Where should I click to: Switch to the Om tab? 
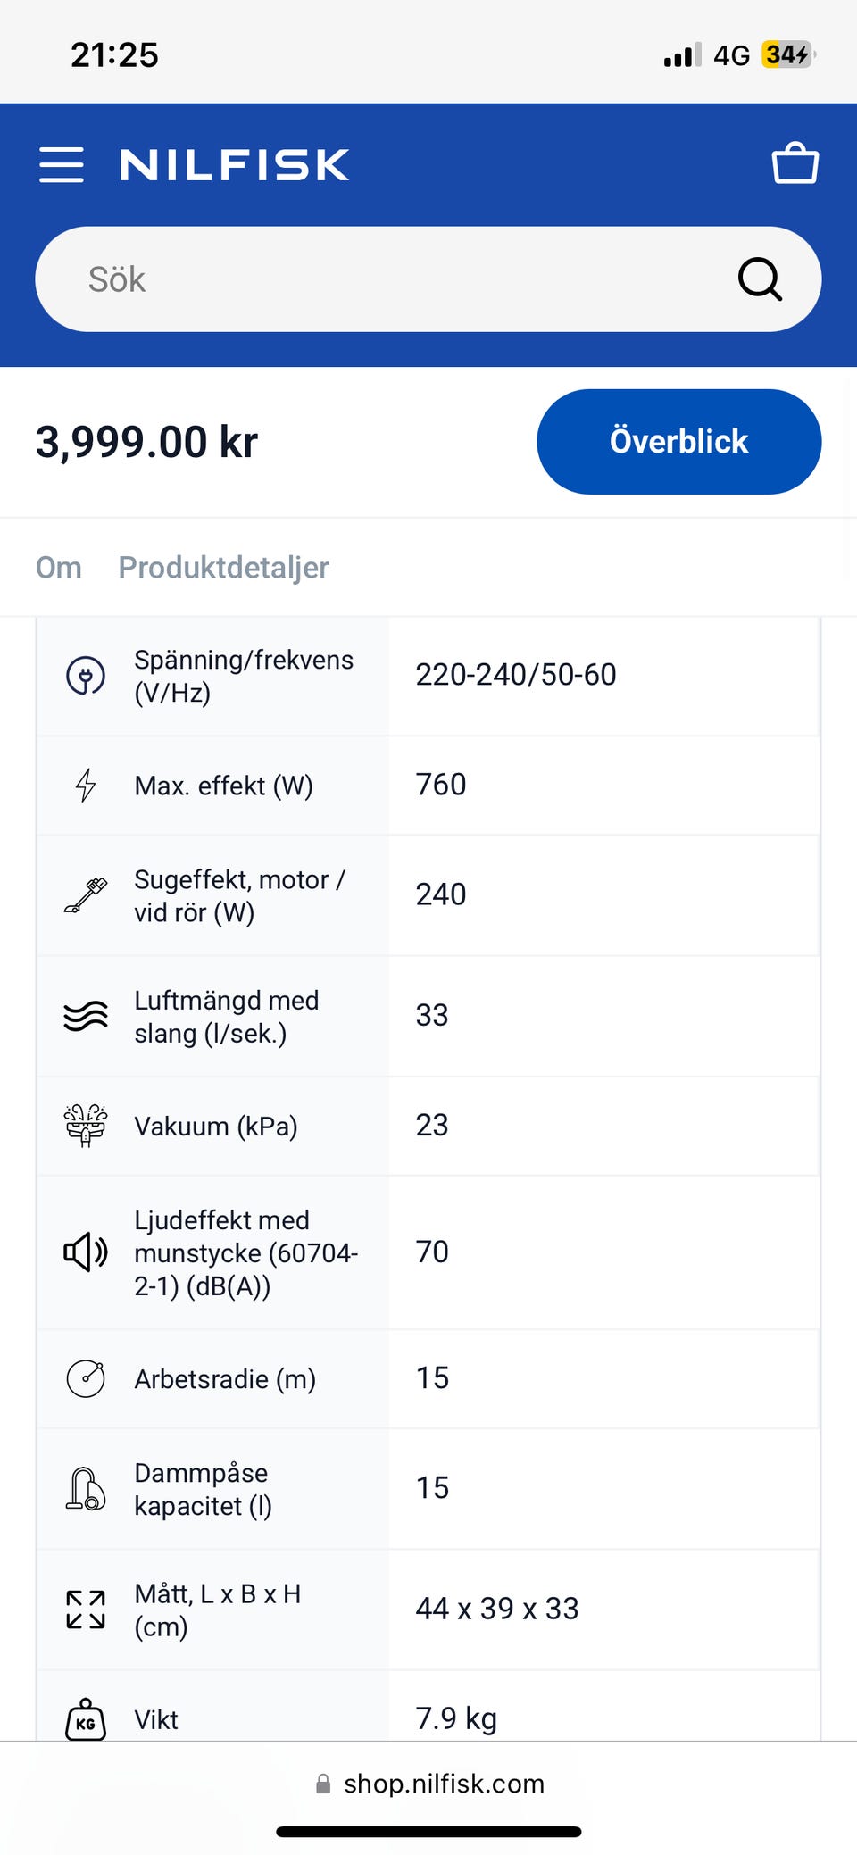tap(59, 568)
